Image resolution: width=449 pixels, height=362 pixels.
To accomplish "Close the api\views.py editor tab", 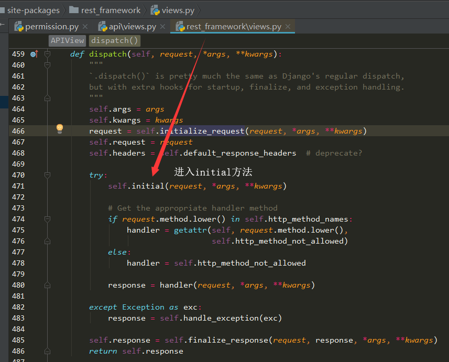I will coord(162,27).
